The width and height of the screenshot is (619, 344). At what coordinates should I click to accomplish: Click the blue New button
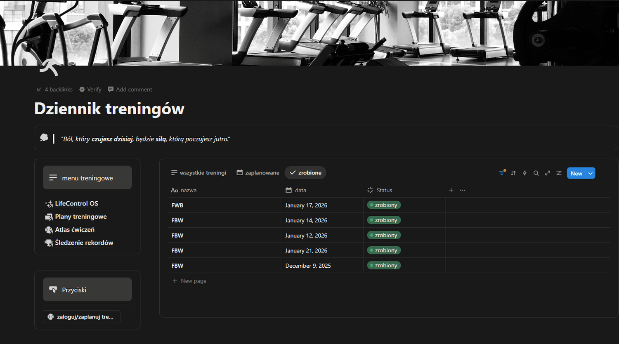pyautogui.click(x=576, y=173)
